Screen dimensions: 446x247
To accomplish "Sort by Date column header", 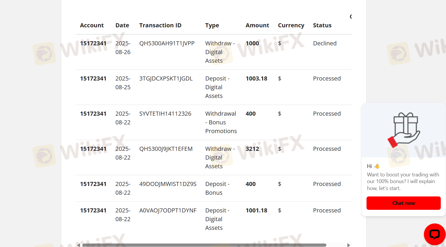I will coord(122,25).
